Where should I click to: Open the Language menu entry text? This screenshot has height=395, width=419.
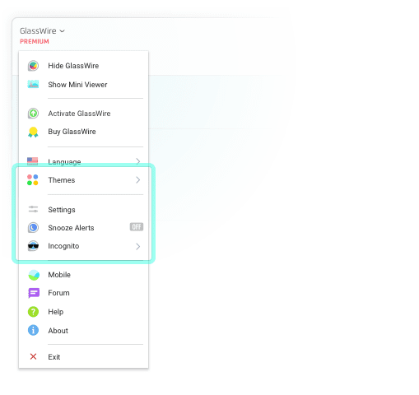pyautogui.click(x=64, y=162)
